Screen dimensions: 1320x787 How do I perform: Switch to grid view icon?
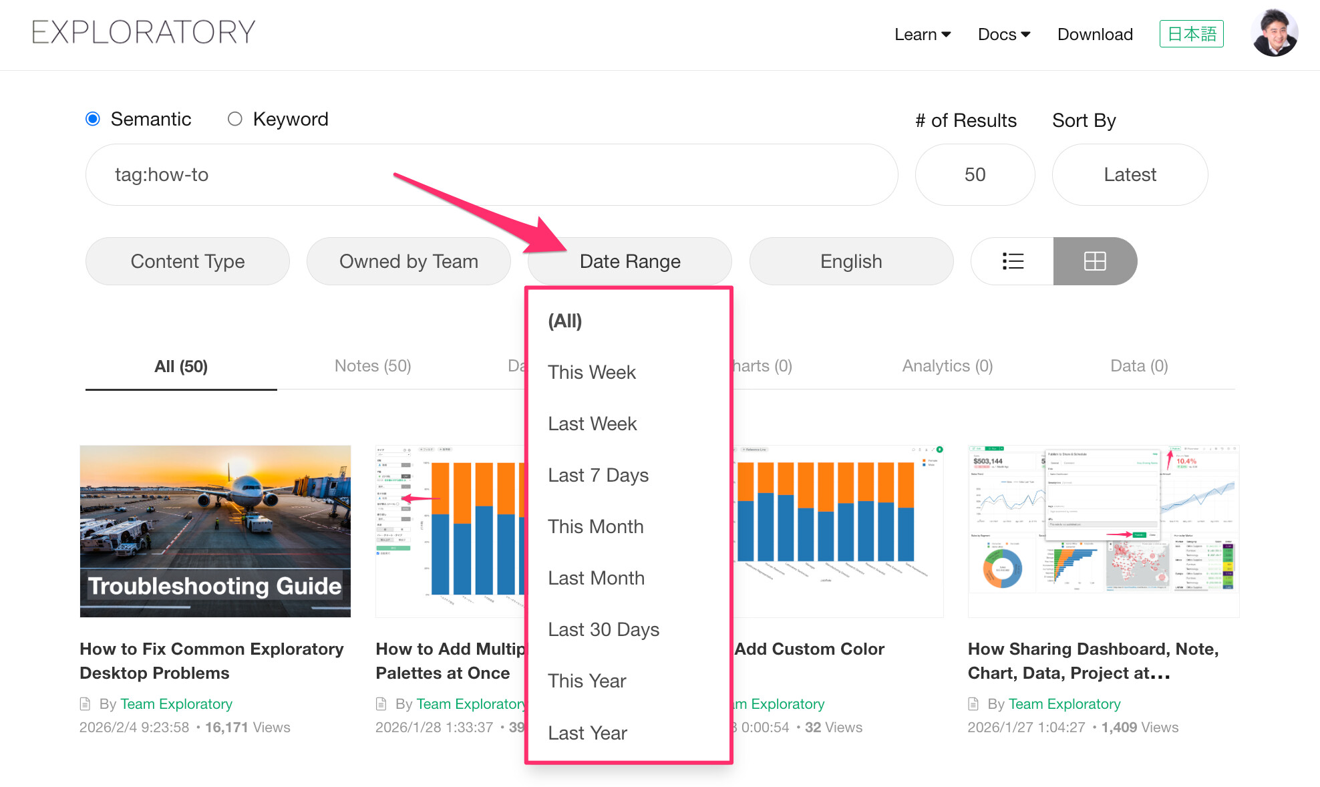point(1094,261)
